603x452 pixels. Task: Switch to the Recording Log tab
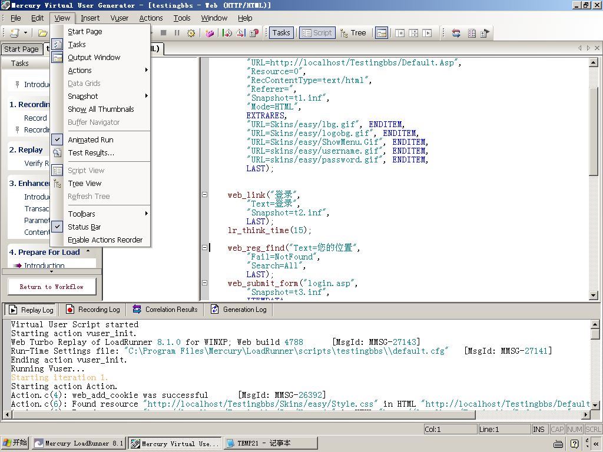pos(93,310)
